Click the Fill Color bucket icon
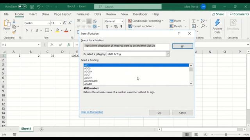Viewport: 250px width, 140px height. pos(57,30)
